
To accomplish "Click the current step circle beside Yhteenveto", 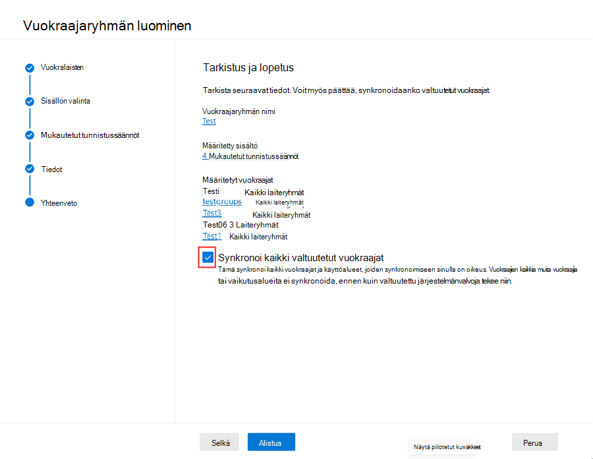I will pos(30,202).
